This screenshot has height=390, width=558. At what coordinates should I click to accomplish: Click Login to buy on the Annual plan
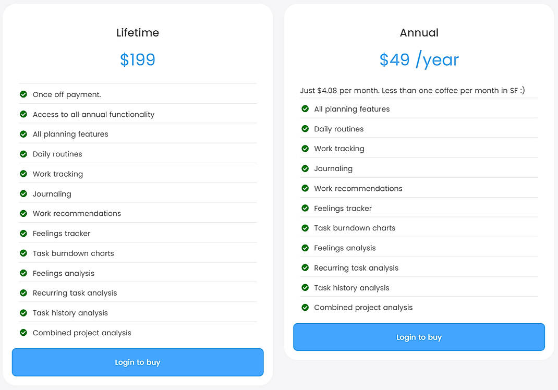[419, 337]
